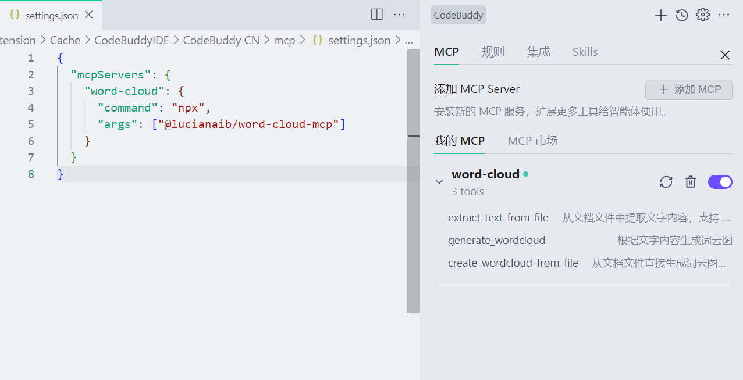Viewport: 743px width, 380px height.
Task: Open the split editor icon
Action: (376, 14)
